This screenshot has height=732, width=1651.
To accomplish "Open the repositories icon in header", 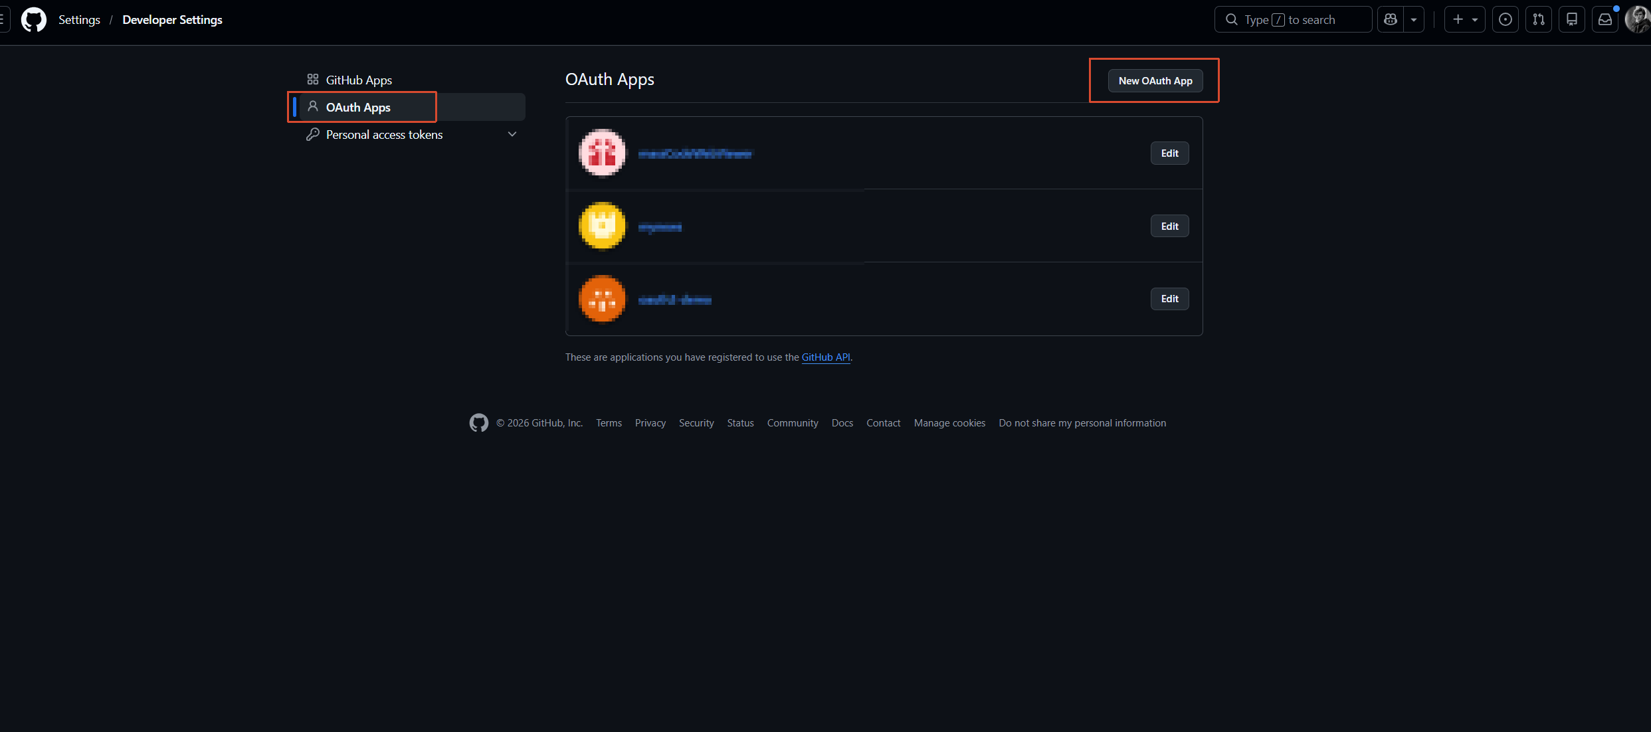I will pyautogui.click(x=1572, y=20).
